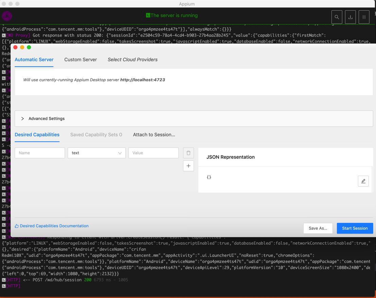Delete the capability row with the trash icon
Viewport: 376px width, 298px height.
click(189, 153)
